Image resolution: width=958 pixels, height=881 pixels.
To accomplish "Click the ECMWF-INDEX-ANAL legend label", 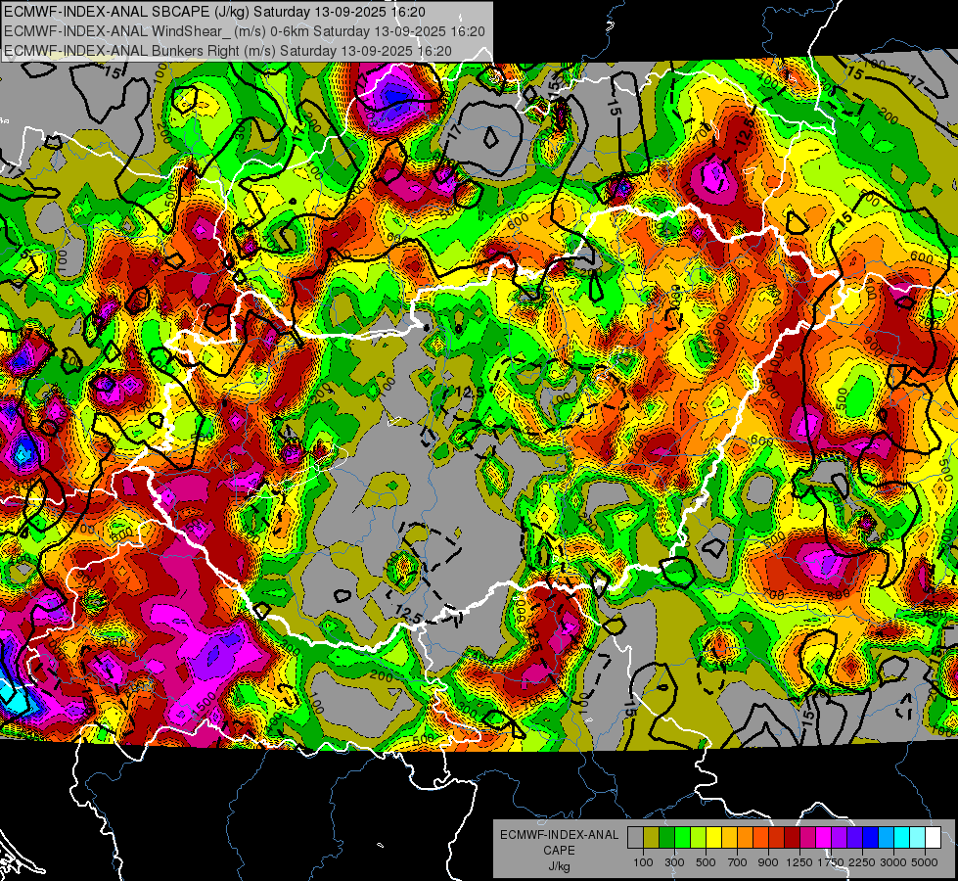I will tap(559, 835).
